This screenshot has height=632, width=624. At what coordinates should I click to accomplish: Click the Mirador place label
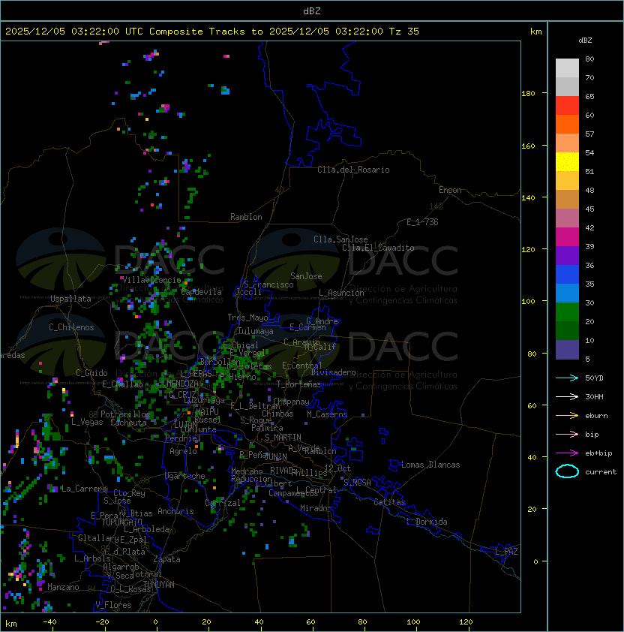pos(316,508)
